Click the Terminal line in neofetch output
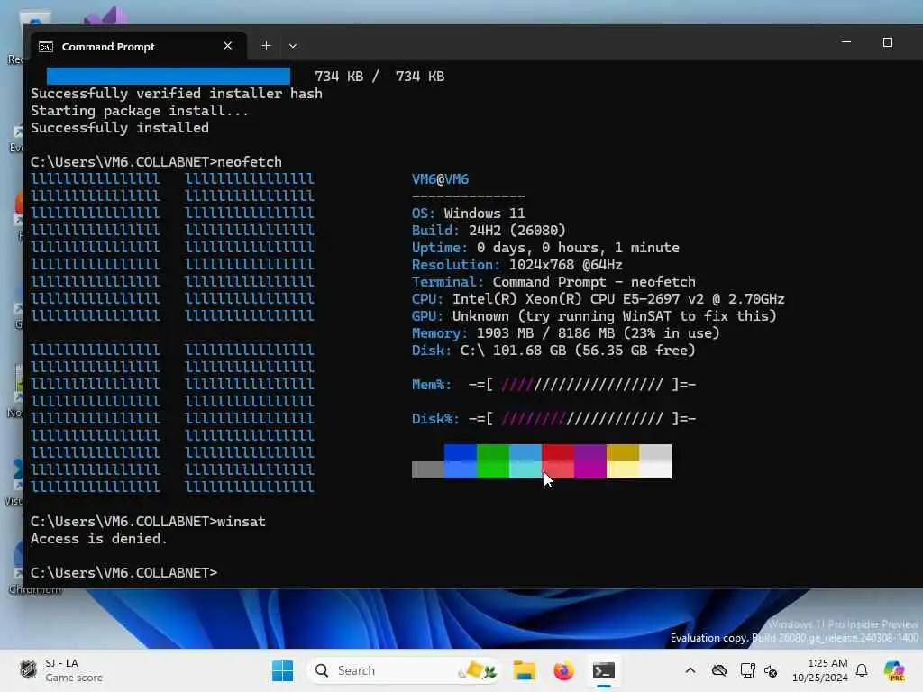 554,282
